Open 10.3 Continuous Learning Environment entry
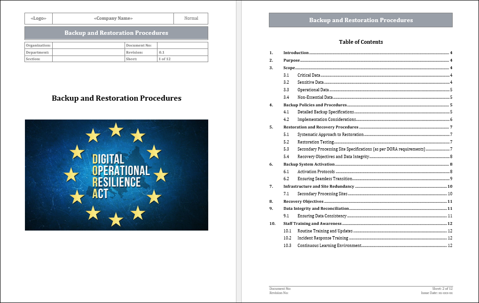Image resolution: width=479 pixels, height=303 pixels. tap(329, 246)
